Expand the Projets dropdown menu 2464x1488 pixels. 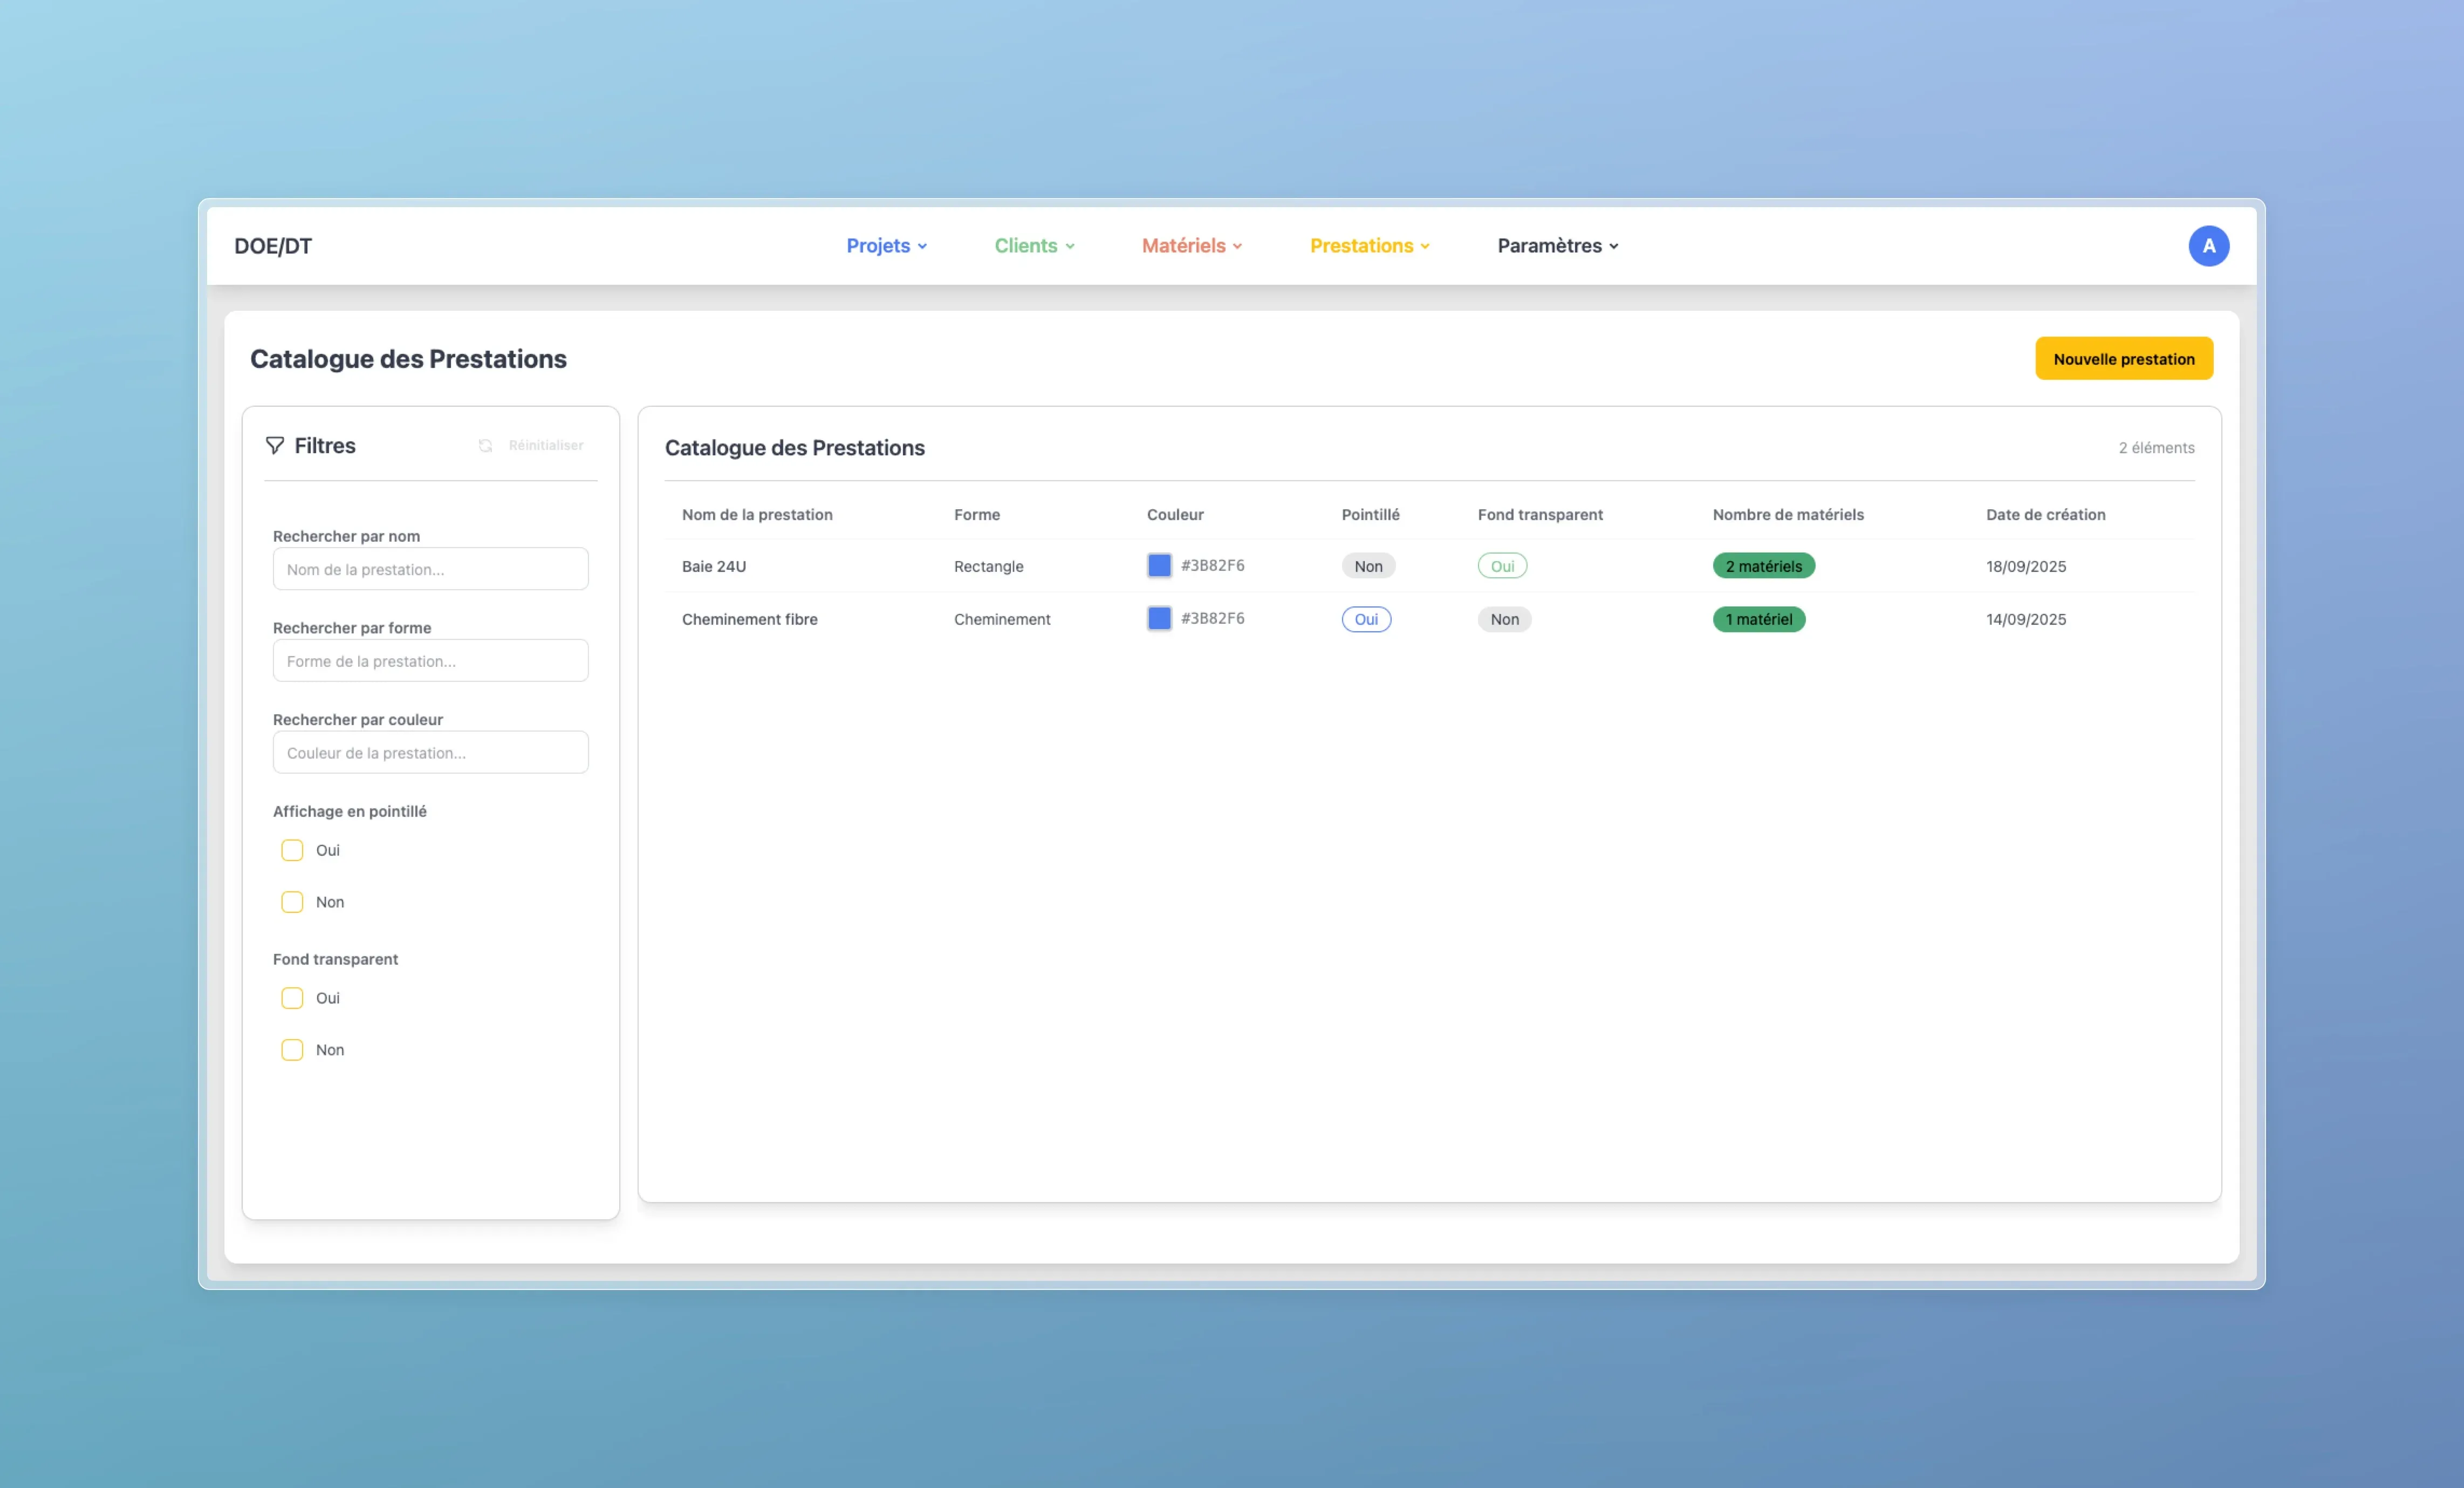point(886,246)
